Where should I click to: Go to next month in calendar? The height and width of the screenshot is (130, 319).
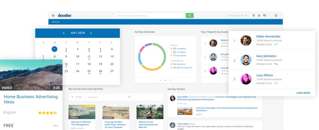(x=91, y=33)
